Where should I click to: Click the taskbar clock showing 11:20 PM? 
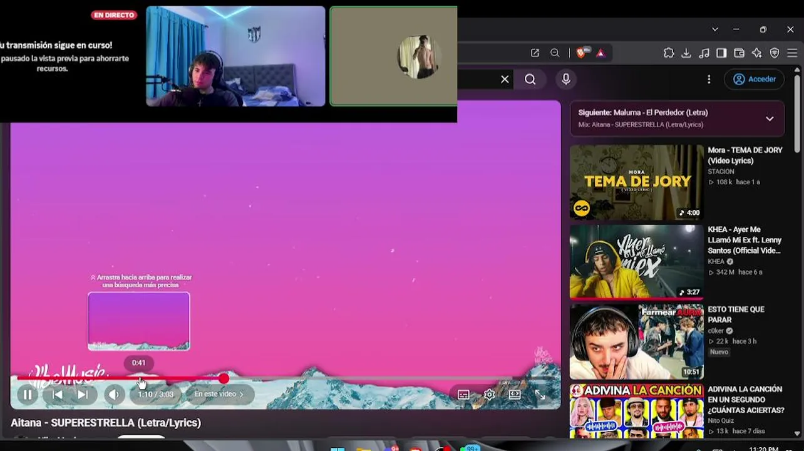763,448
